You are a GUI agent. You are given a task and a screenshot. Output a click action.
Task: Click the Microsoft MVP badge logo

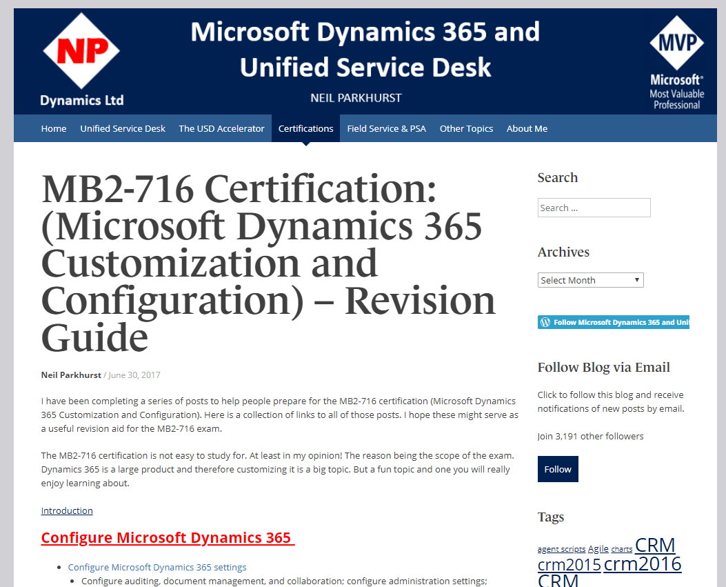(x=676, y=63)
